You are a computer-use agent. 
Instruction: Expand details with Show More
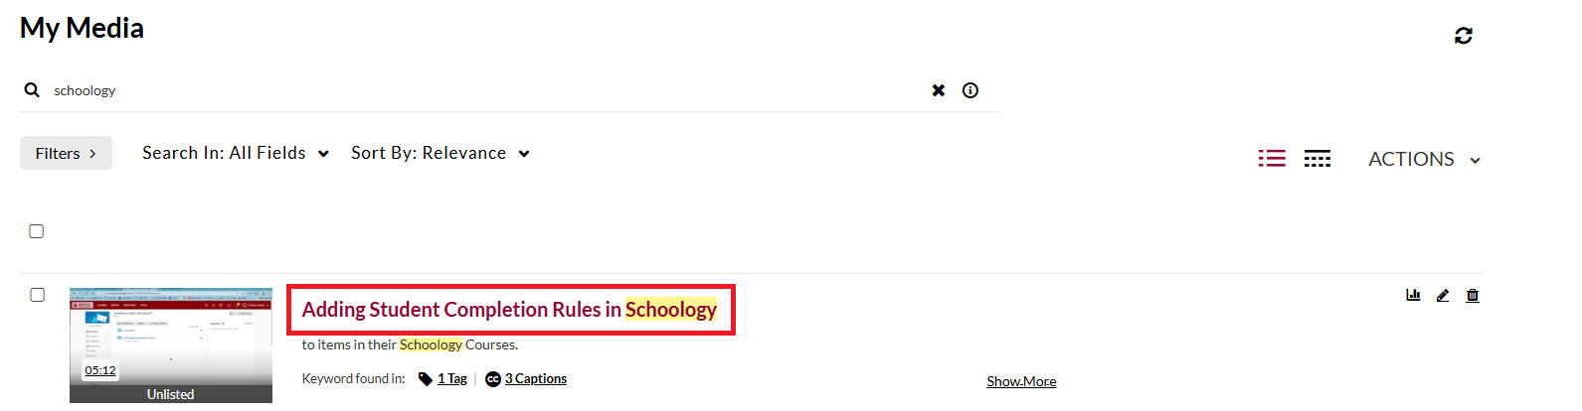point(1021,381)
